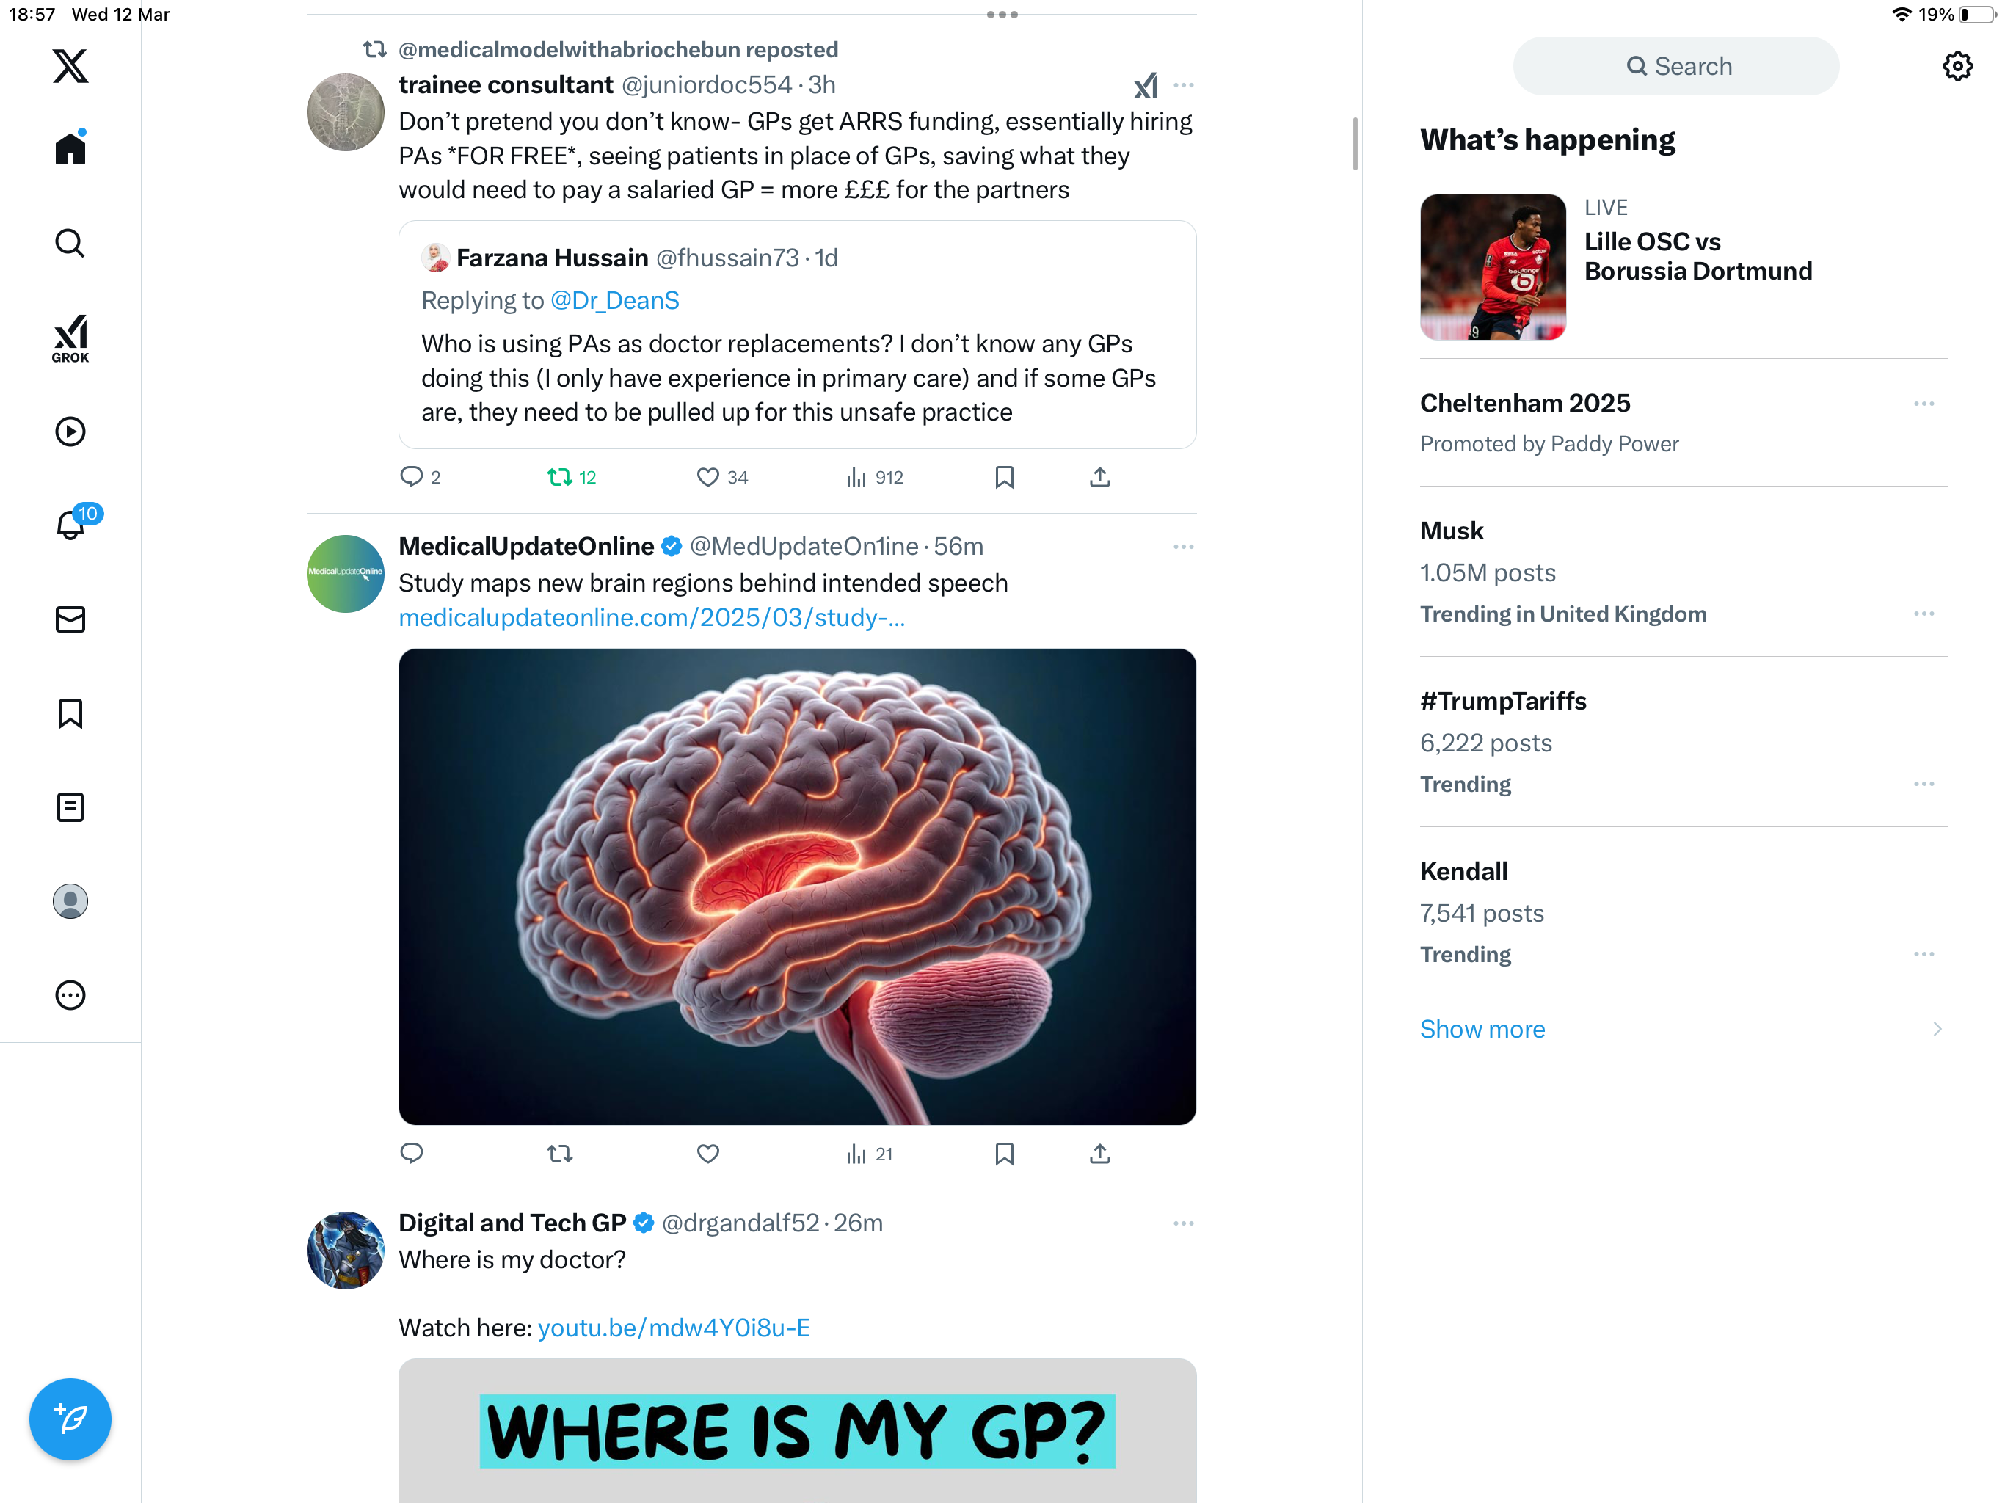
Task: Click the feed scrollbar handle
Action: (x=1354, y=143)
